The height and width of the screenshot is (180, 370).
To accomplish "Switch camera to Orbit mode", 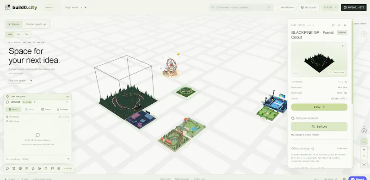I will coord(10,34).
